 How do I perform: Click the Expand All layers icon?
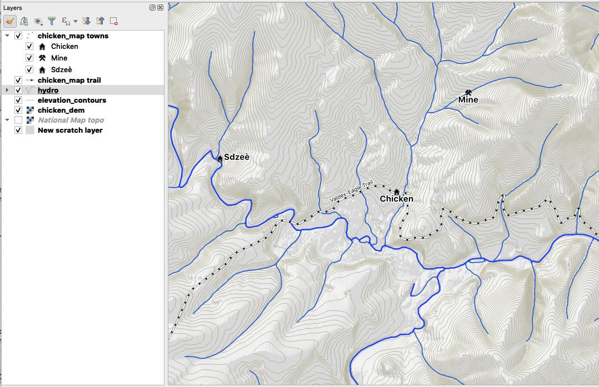pyautogui.click(x=86, y=21)
